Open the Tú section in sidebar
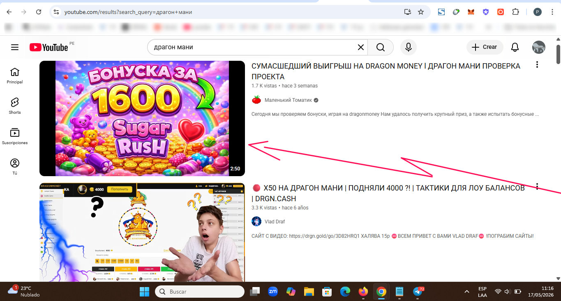This screenshot has height=301, width=561. tap(15, 167)
